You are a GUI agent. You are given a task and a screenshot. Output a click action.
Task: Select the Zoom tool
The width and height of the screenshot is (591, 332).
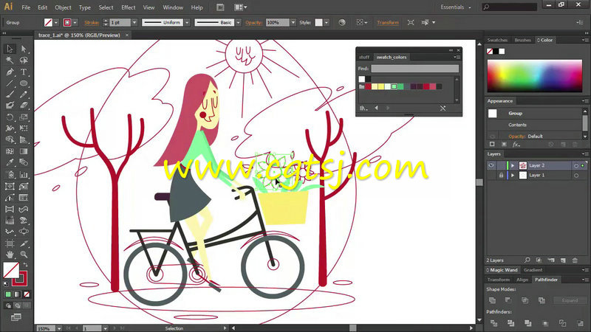[x=24, y=255]
